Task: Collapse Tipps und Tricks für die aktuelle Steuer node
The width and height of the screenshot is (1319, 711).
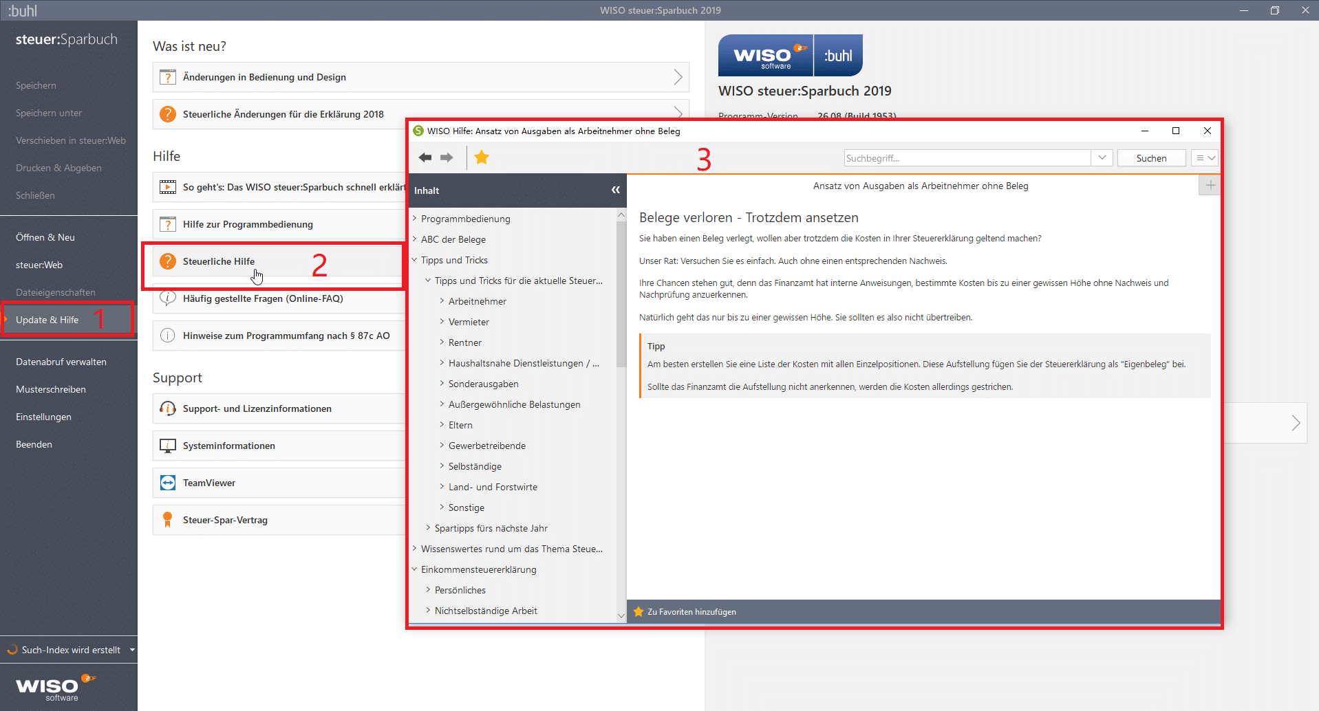Action: click(428, 280)
